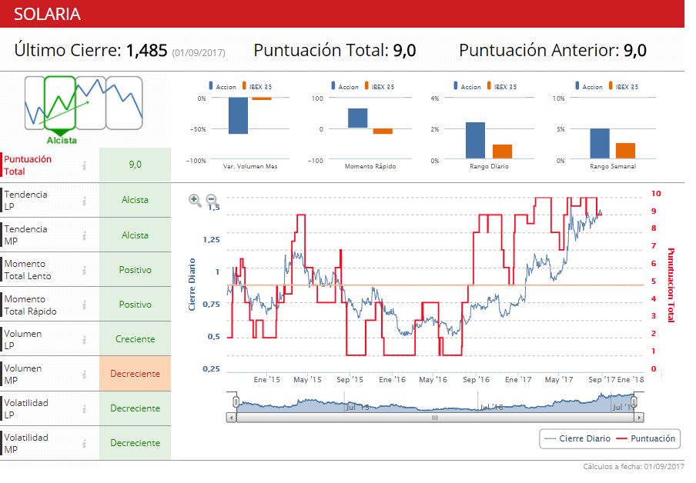Click Decreciente value for Volatilidad MP
Image resolution: width=696 pixels, height=483 pixels.
[135, 443]
